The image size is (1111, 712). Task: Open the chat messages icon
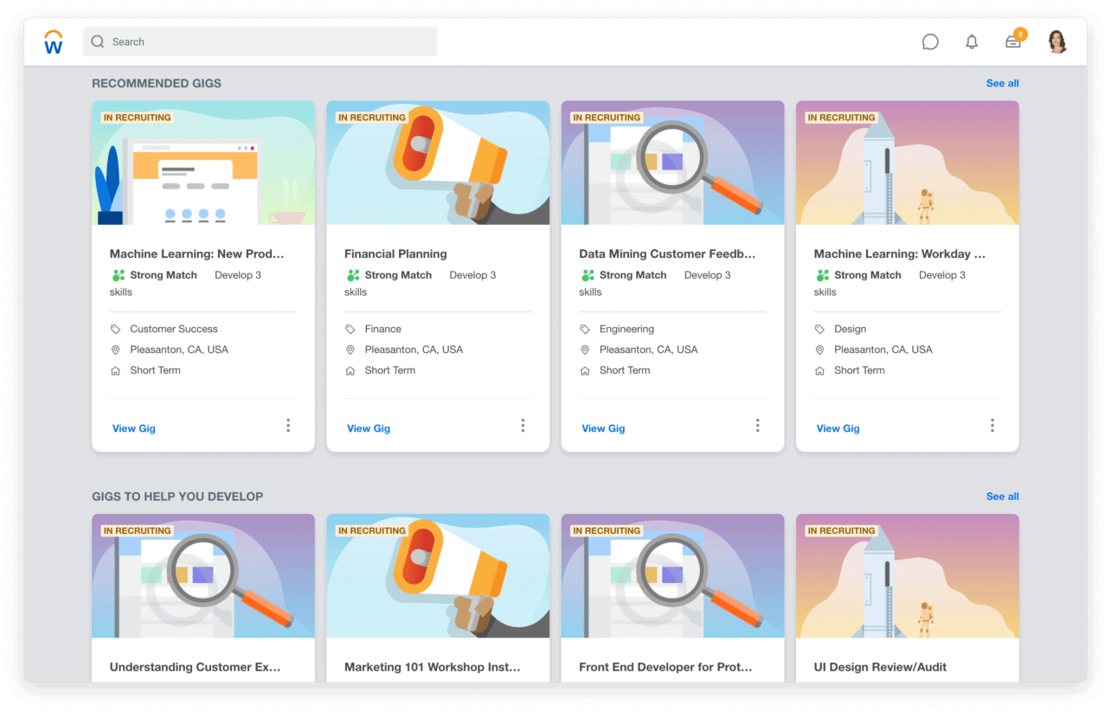[930, 42]
